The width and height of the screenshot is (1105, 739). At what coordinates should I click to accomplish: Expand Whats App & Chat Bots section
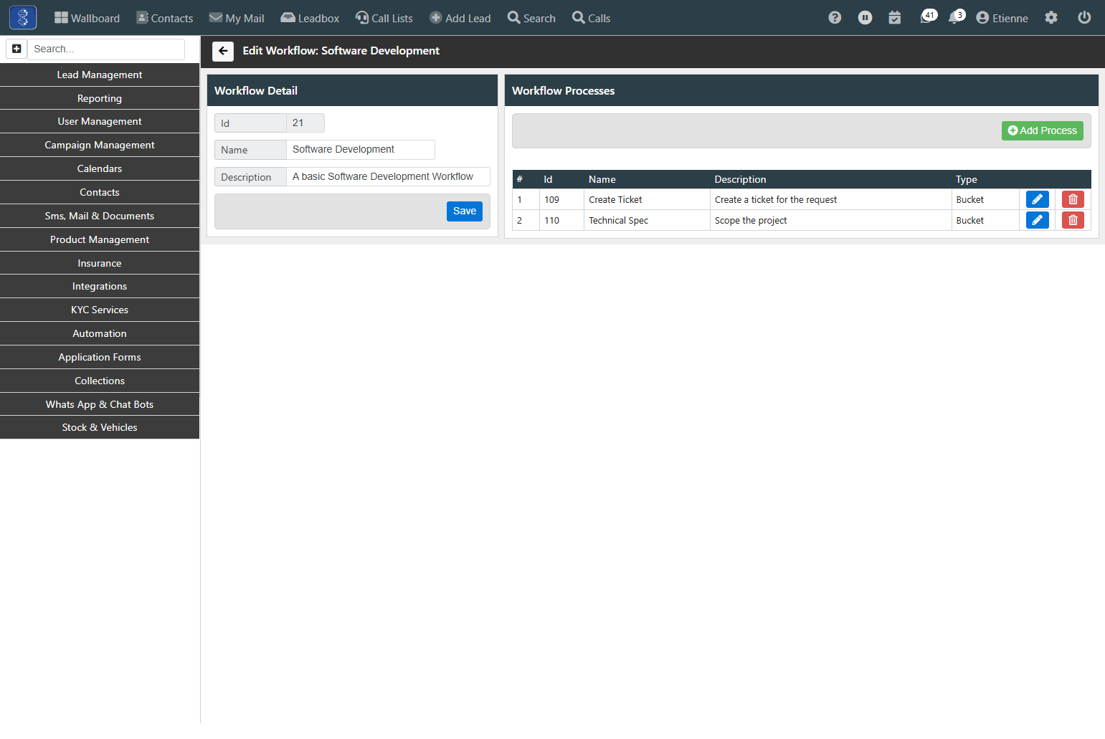pos(100,404)
